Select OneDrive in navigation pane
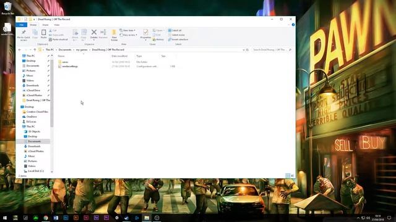 (32, 117)
